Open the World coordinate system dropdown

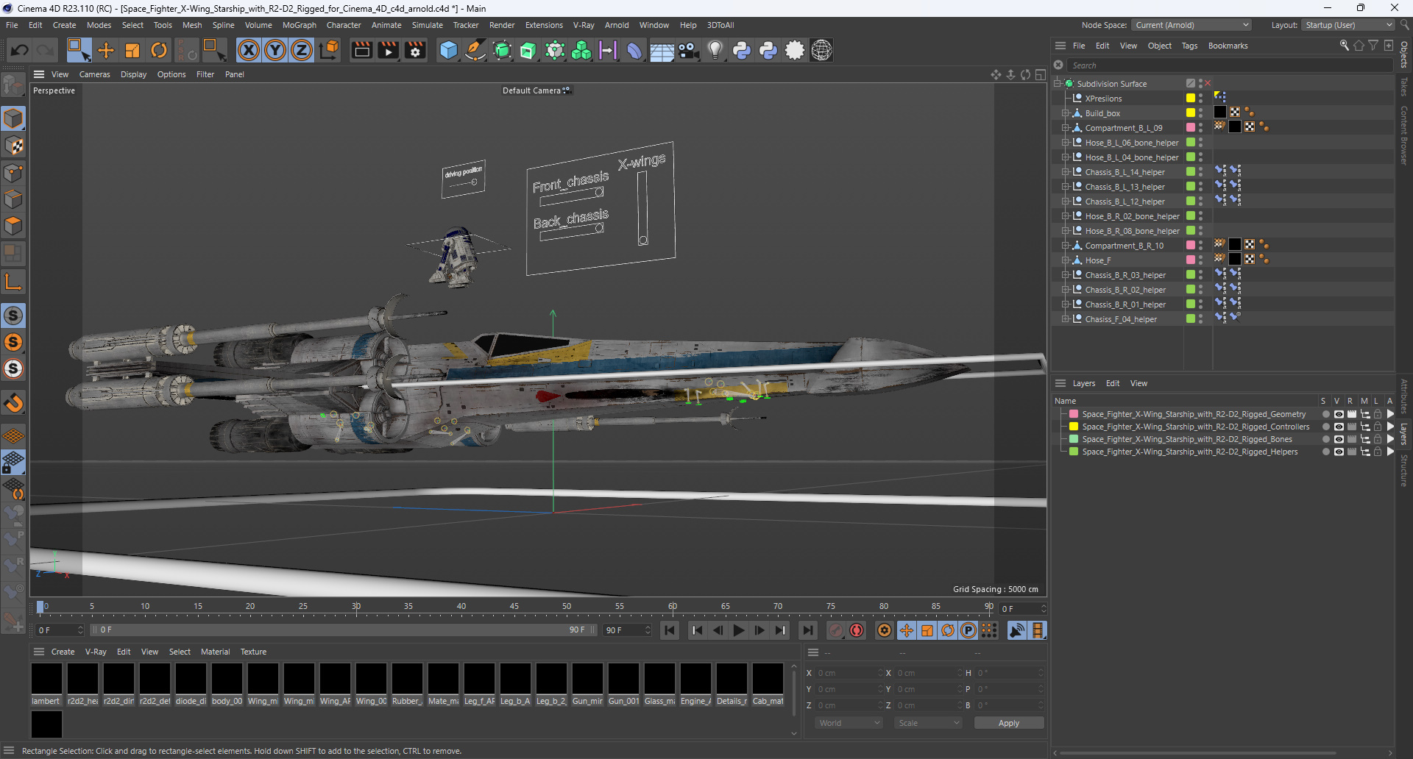[x=849, y=723]
